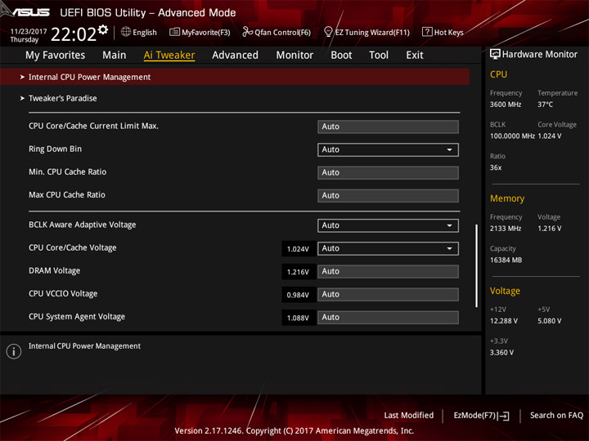The height and width of the screenshot is (441, 589).
Task: Click the Min. CPU Cache Ratio label
Action: [x=68, y=171]
